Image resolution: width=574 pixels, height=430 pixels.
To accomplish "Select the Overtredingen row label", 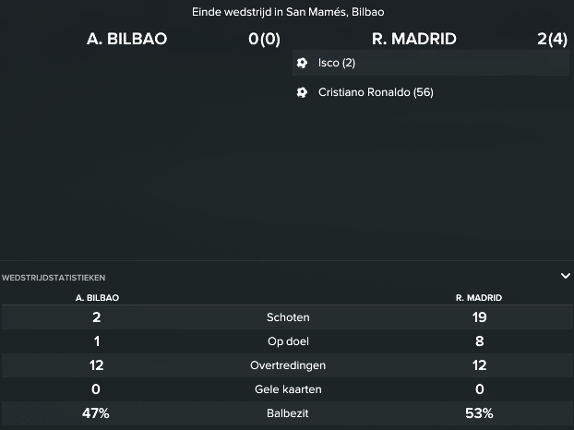I will (x=288, y=365).
